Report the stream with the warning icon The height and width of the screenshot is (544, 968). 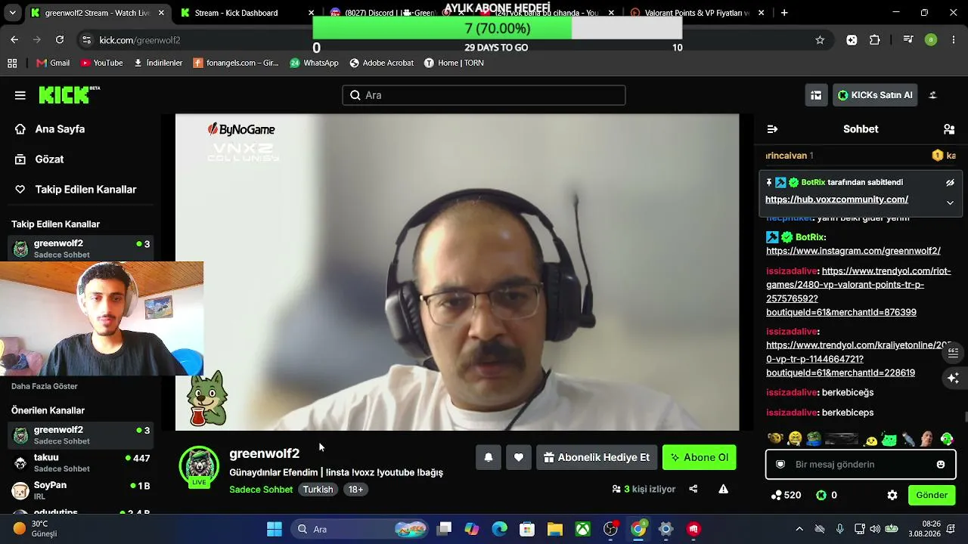point(724,490)
